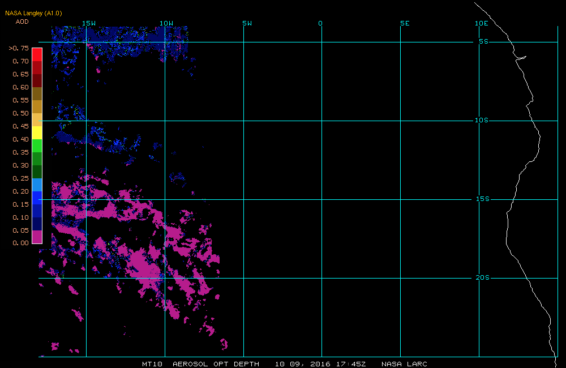The width and height of the screenshot is (566, 368).
Task: Choose the light blue 0.25 legend swatch
Action: (37, 185)
